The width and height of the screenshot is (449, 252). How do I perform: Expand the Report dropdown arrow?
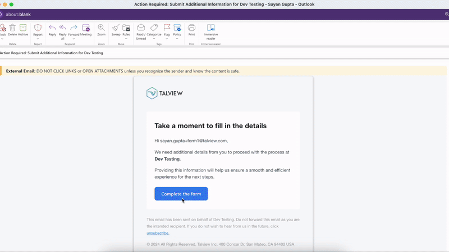coord(38,39)
